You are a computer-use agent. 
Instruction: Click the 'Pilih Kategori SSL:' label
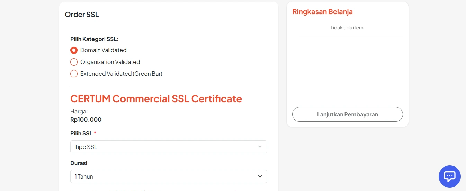coord(94,39)
